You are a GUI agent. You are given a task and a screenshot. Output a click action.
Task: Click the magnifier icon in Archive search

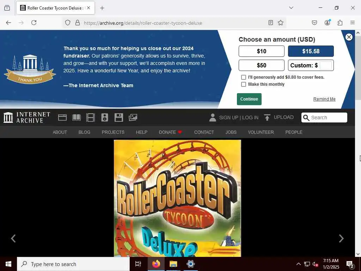click(306, 118)
